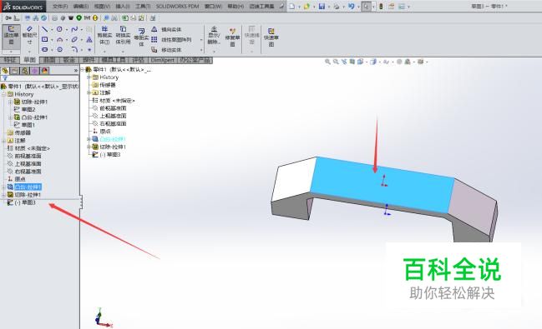
Task: Click the Convert Entities (转换实体引用) tool
Action: 123,36
